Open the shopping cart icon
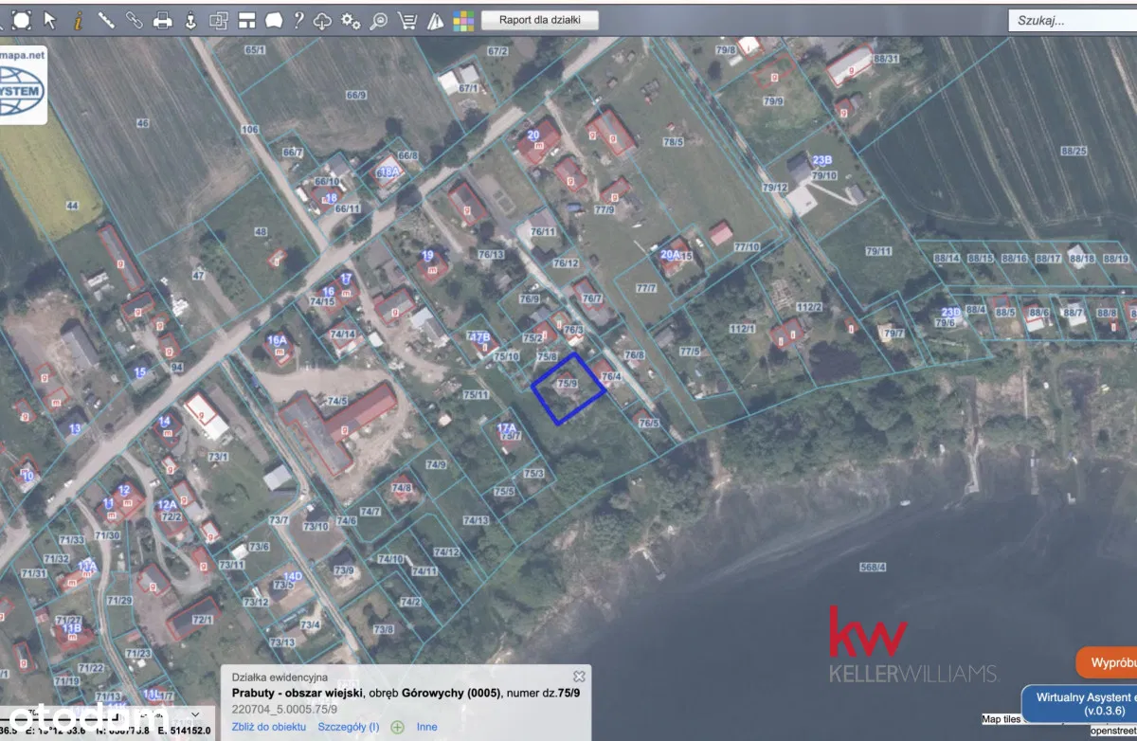The width and height of the screenshot is (1137, 741). [407, 19]
